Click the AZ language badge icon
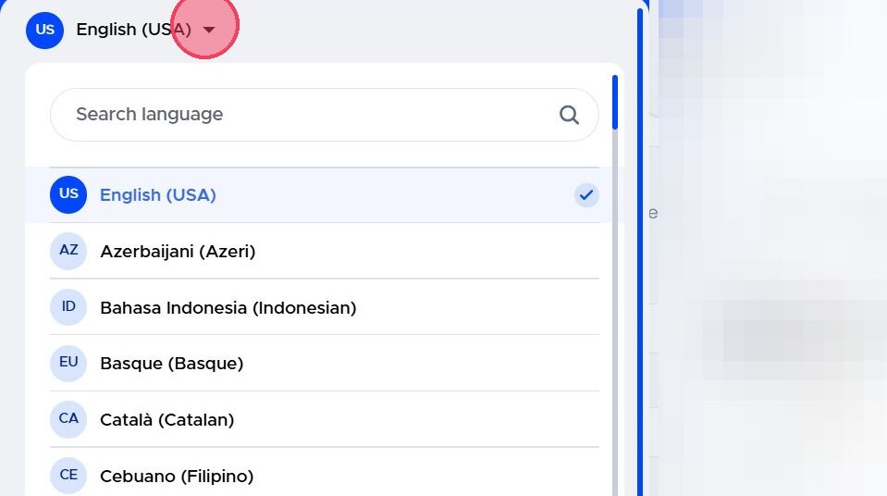Image resolution: width=887 pixels, height=496 pixels. pos(68,251)
